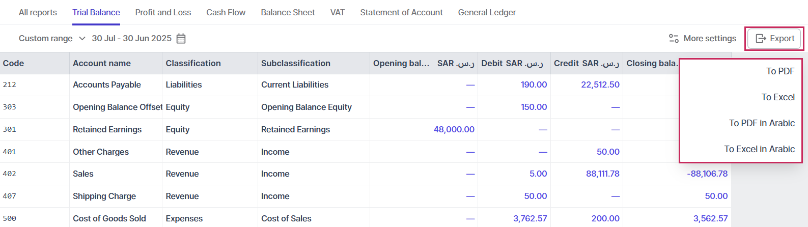Click the 88,111.78 Sales credit link
The width and height of the screenshot is (808, 227).
[602, 174]
